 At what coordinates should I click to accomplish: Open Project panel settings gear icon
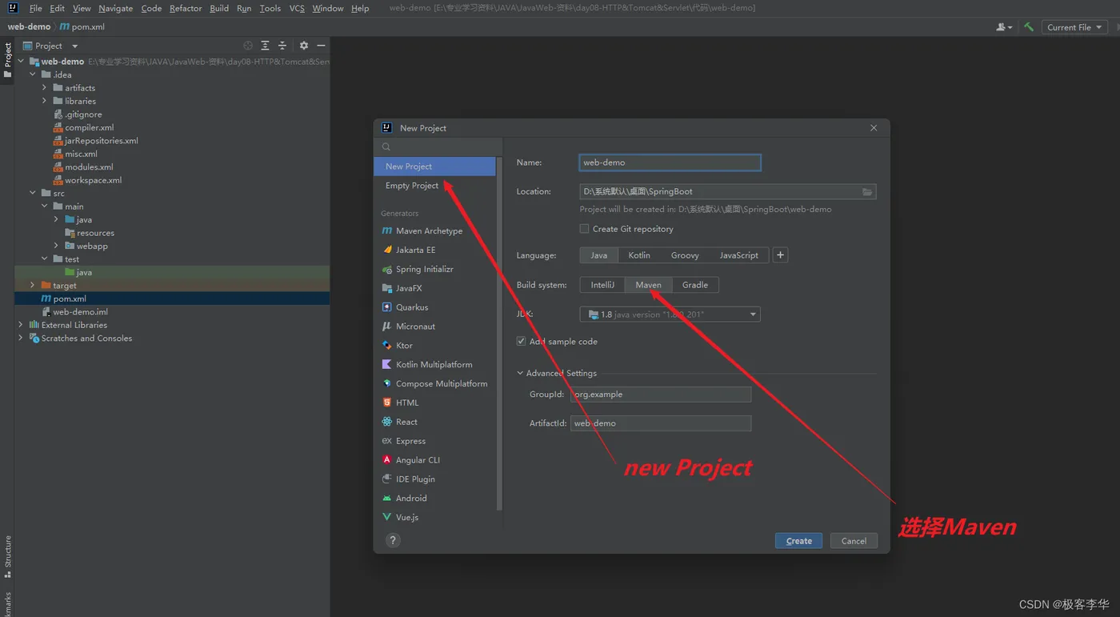(304, 46)
